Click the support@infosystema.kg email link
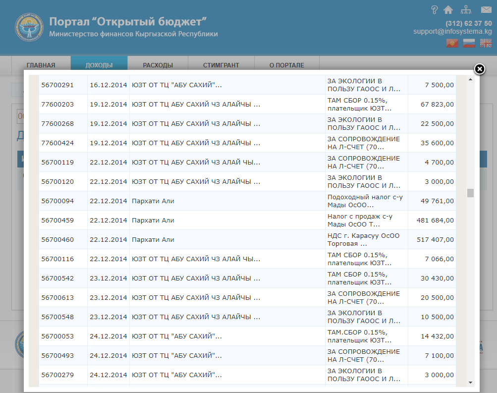 pos(452,31)
